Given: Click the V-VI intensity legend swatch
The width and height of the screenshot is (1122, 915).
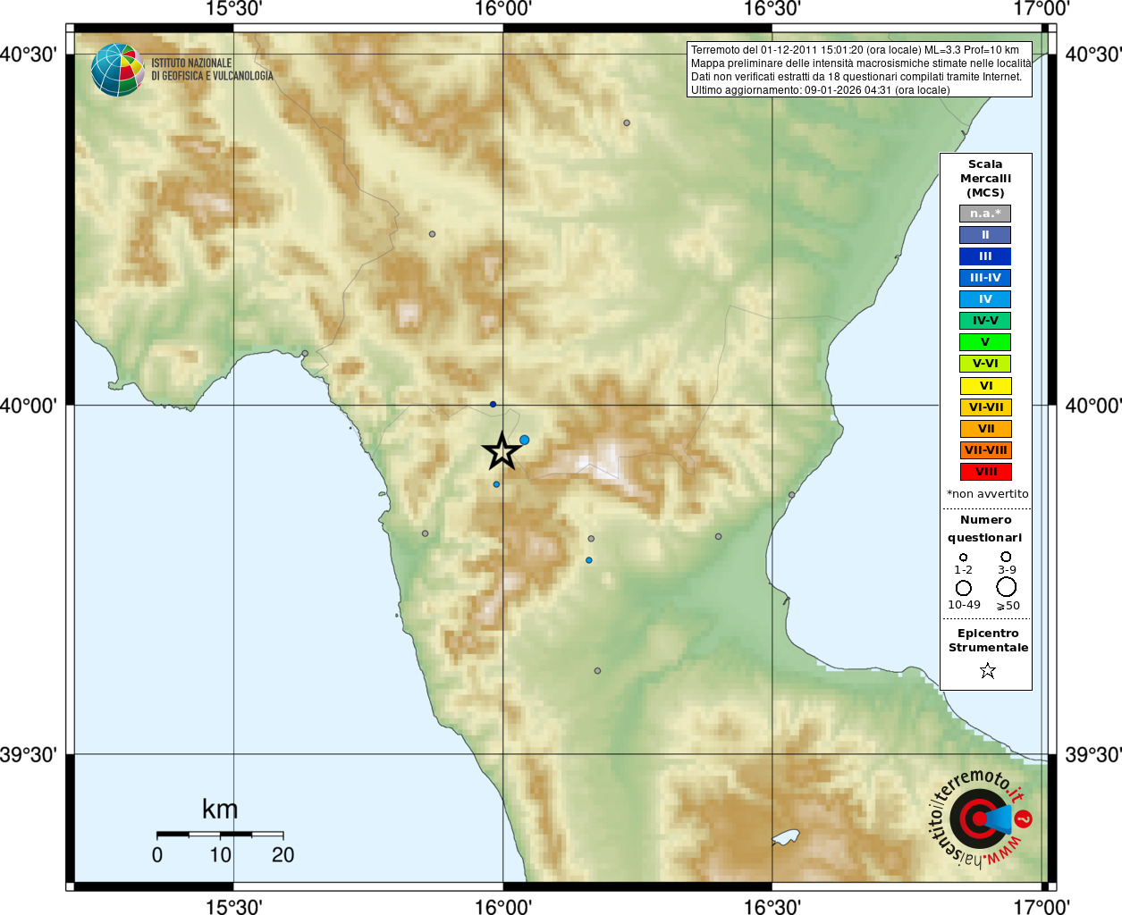Looking at the screenshot, I should [985, 364].
